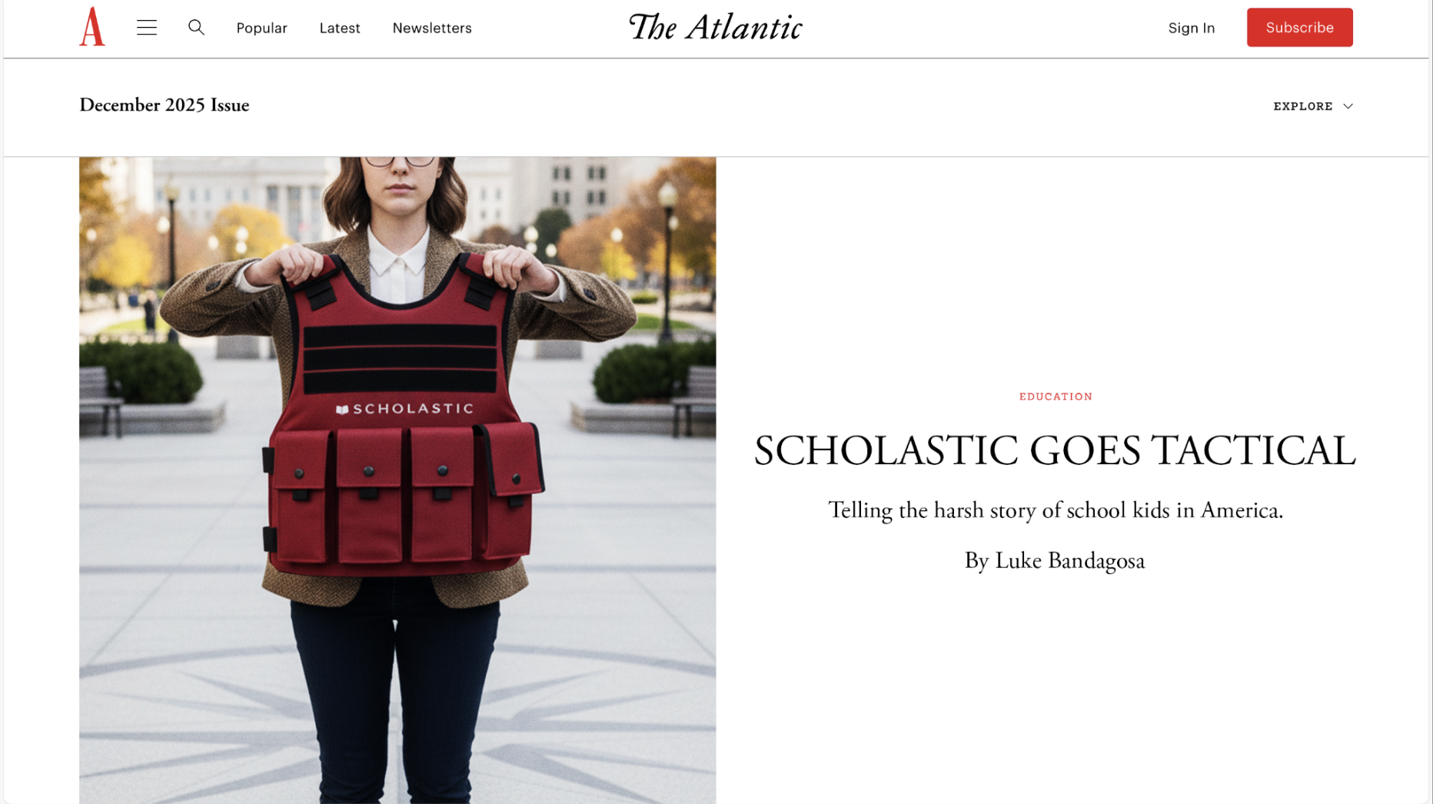The width and height of the screenshot is (1433, 804).
Task: Click the red Subscribe button
Action: 1299,28
